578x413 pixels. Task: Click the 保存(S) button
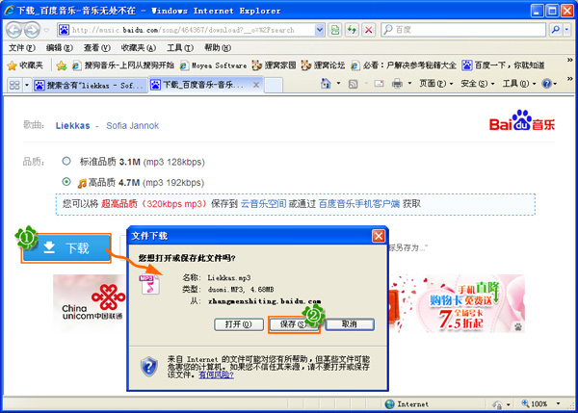pos(294,324)
